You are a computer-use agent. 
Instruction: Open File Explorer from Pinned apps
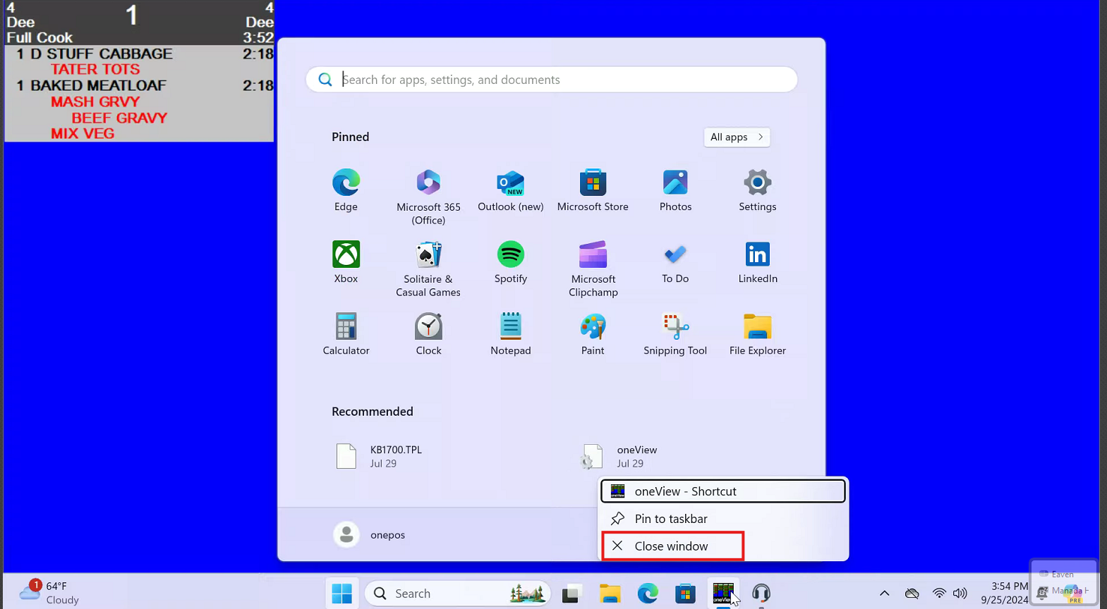click(x=758, y=334)
